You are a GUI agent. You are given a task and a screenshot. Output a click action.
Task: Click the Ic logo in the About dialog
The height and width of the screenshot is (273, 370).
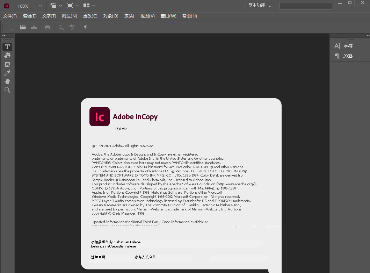click(x=100, y=117)
